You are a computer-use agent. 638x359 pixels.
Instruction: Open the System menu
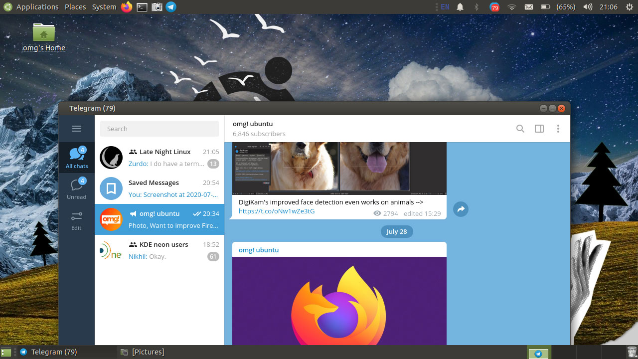click(x=104, y=7)
